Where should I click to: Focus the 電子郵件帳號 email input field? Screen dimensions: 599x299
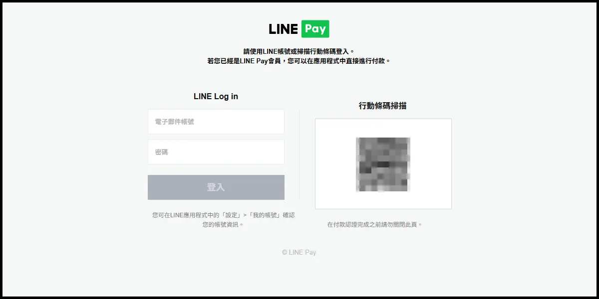click(216, 122)
